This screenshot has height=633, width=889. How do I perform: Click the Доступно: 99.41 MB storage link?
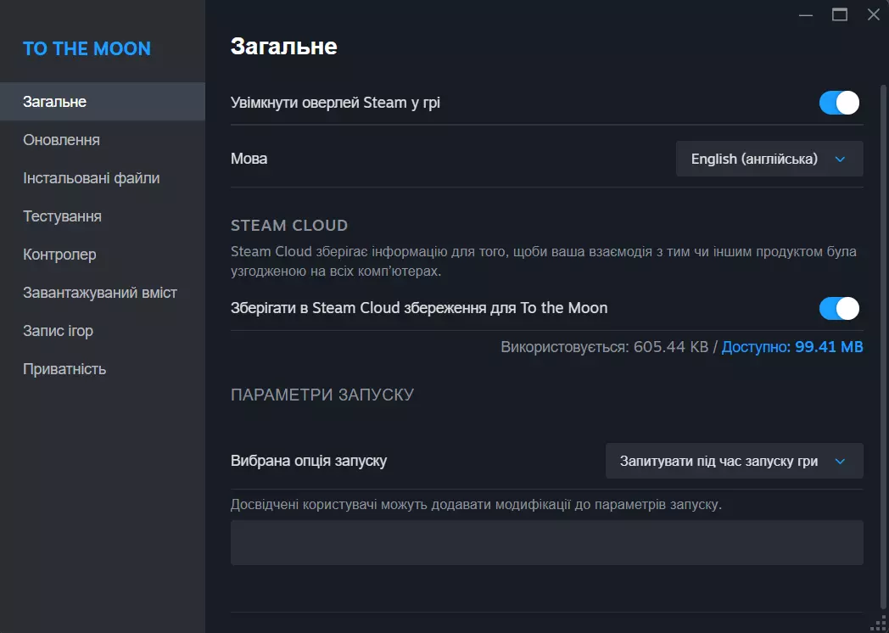791,347
